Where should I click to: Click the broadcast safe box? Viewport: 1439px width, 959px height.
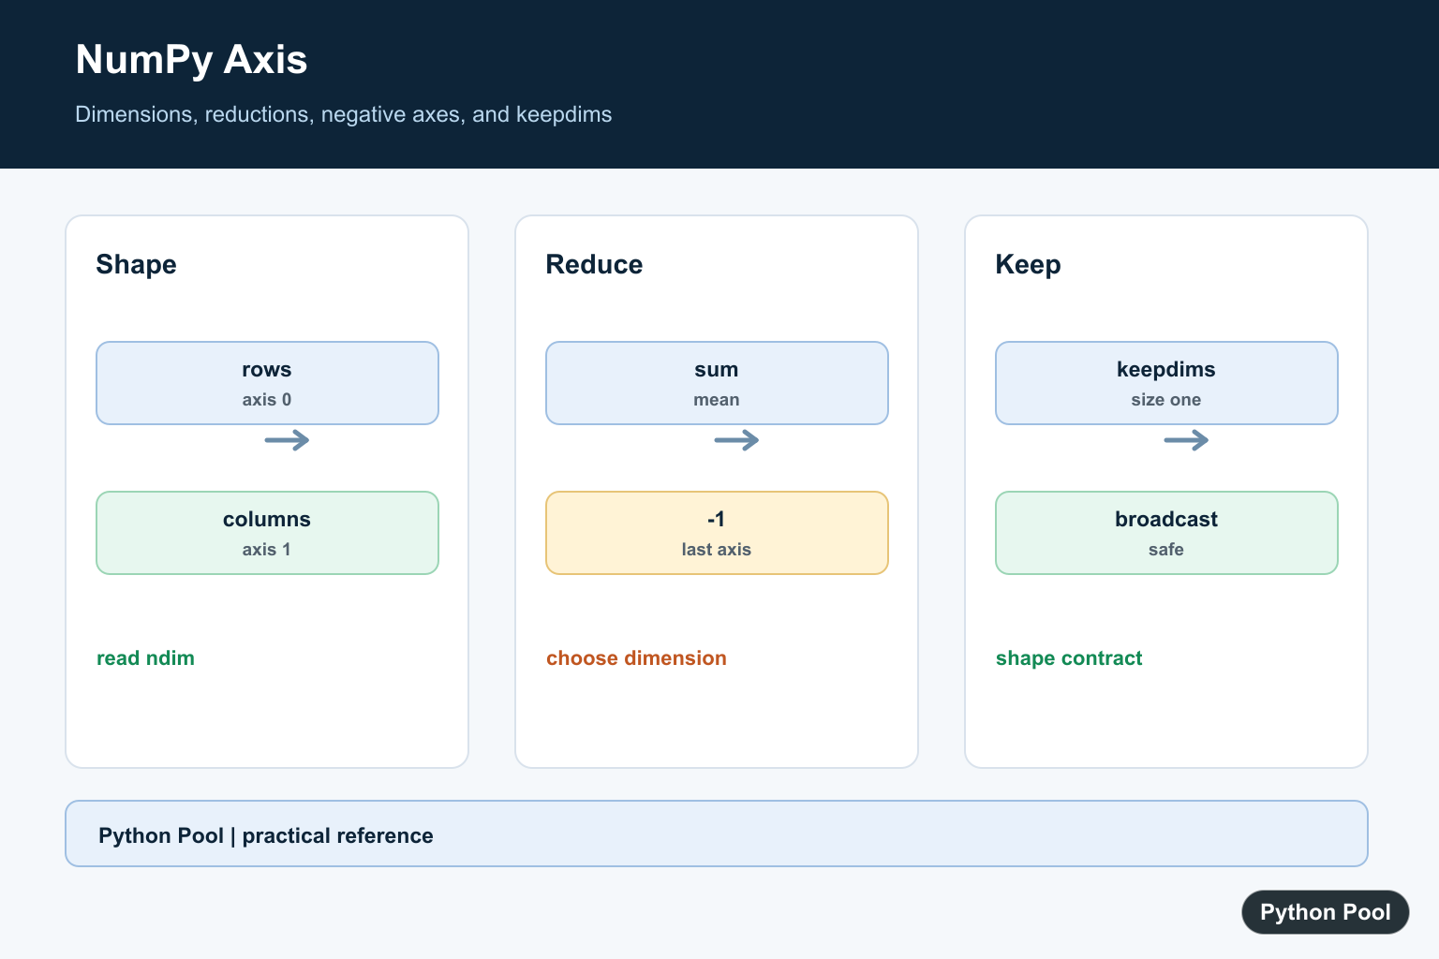[1166, 533]
